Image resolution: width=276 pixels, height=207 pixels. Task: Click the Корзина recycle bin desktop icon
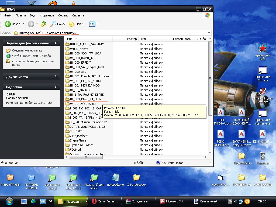263,158
